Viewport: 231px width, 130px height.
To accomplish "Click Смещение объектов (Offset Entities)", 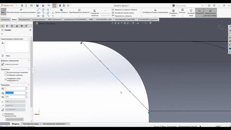I will click(x=95, y=13).
